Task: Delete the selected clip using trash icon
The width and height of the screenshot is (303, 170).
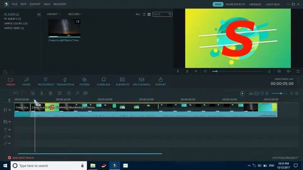Action: 50,93
